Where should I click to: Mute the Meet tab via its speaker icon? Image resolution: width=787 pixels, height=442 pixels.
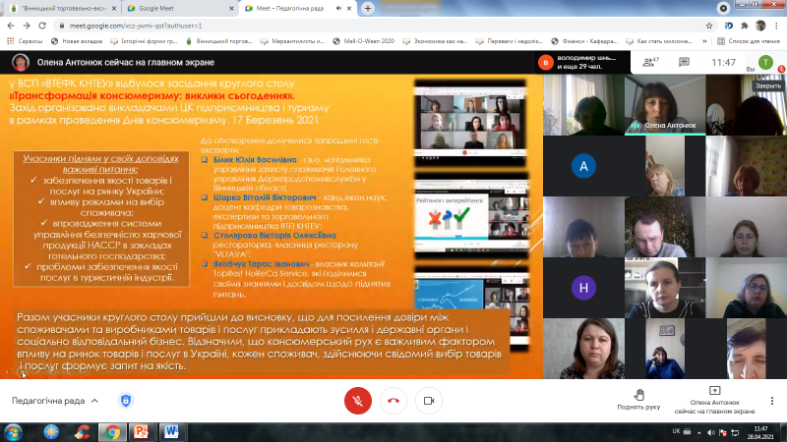tap(338, 8)
